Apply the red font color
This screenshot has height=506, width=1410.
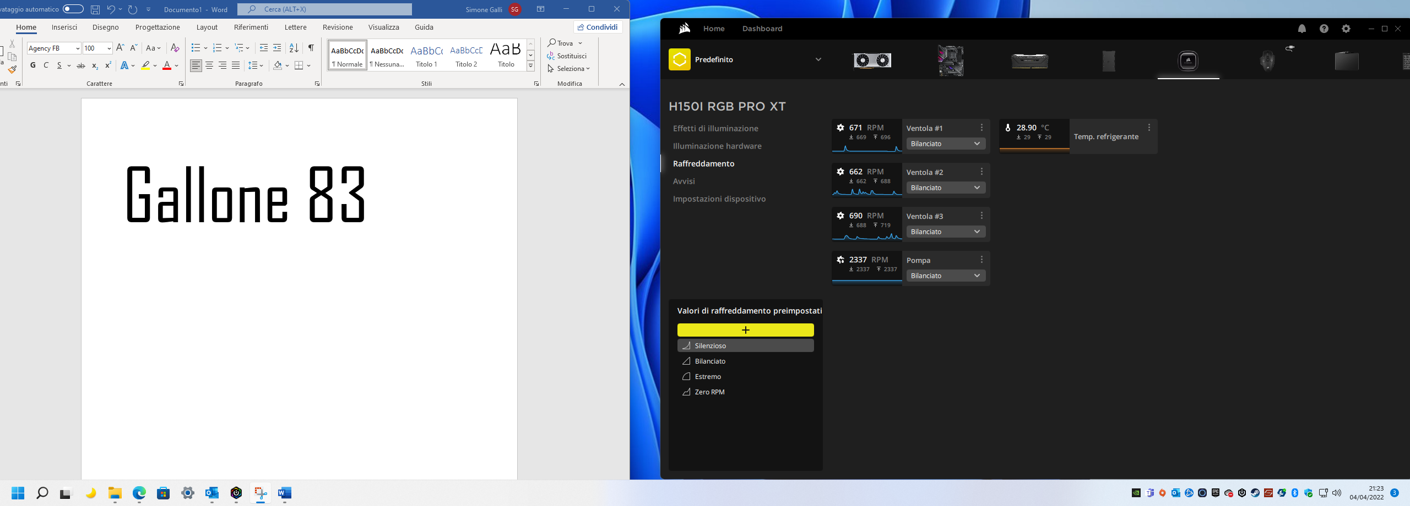[167, 65]
